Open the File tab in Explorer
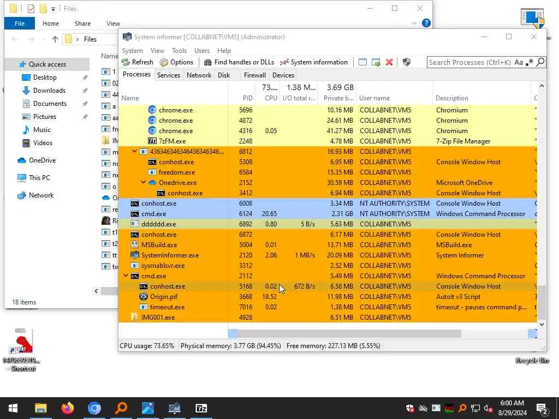The height and width of the screenshot is (419, 559). coord(20,23)
